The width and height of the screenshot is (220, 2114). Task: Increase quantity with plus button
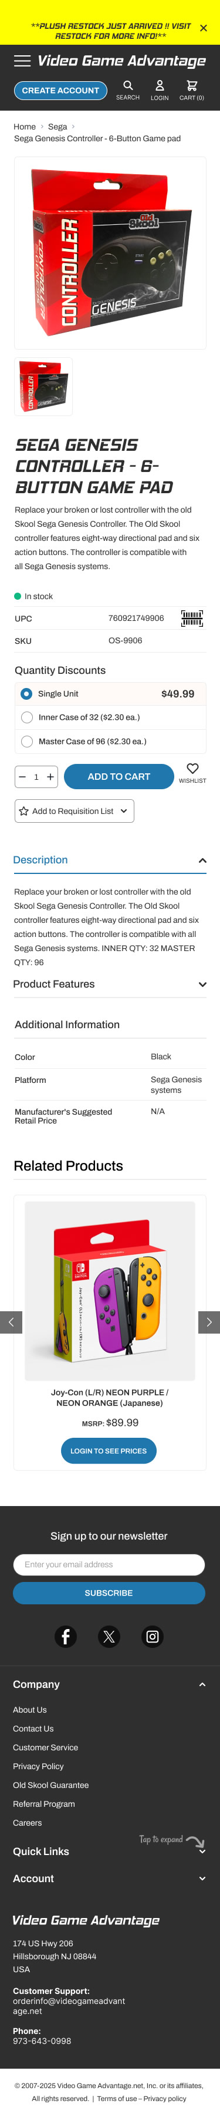click(50, 776)
